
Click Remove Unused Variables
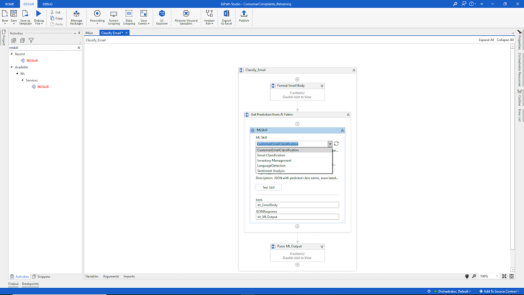[x=186, y=17]
